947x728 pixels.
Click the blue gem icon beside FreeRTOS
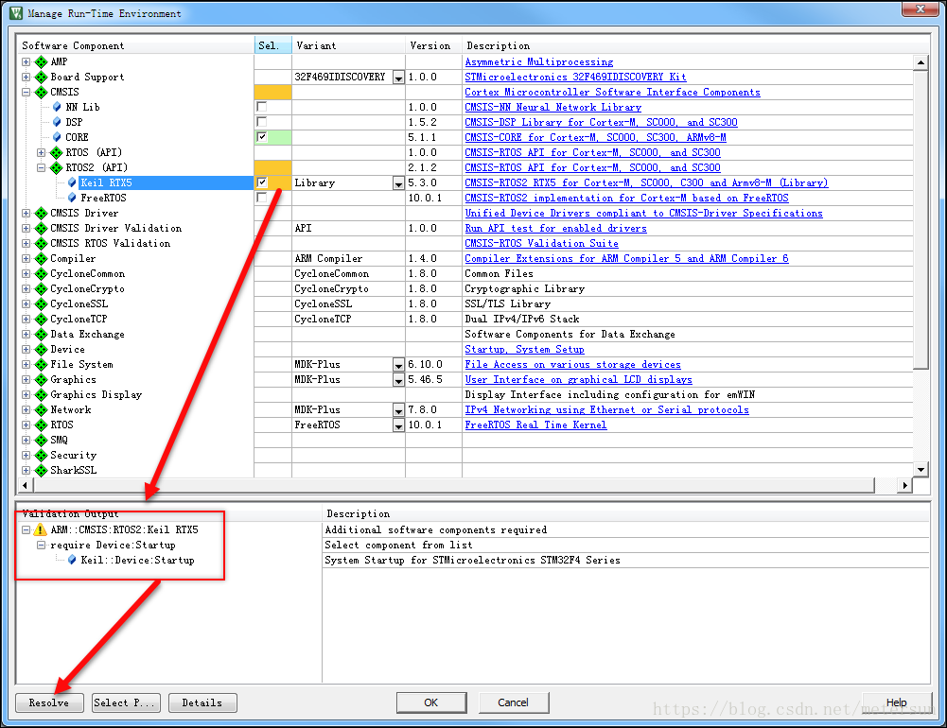[72, 198]
